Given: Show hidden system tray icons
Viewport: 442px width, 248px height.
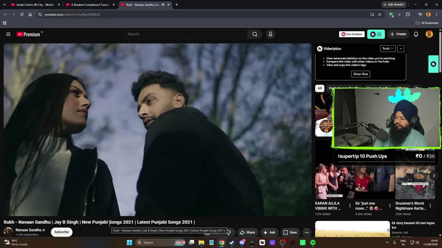Looking at the screenshot, I should pyautogui.click(x=387, y=242).
